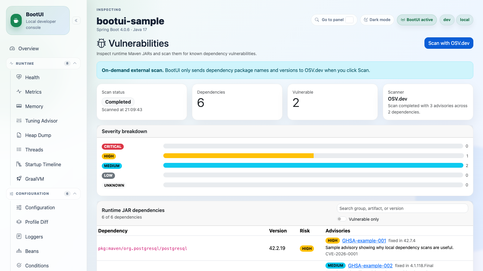
Task: Click the HIGH risk badge in postgresql row
Action: point(307,248)
